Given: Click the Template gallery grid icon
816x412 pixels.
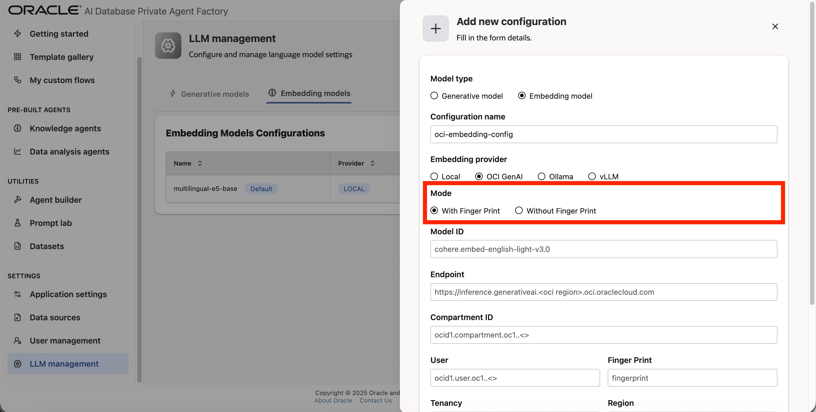Looking at the screenshot, I should (18, 57).
